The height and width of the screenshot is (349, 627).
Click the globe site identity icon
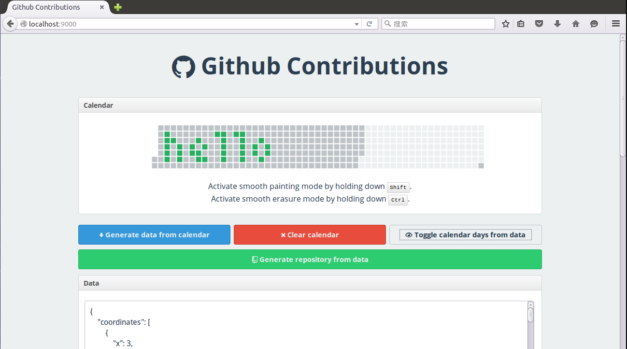click(x=24, y=24)
